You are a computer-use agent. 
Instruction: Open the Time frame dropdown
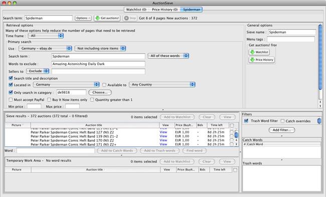[46, 36]
